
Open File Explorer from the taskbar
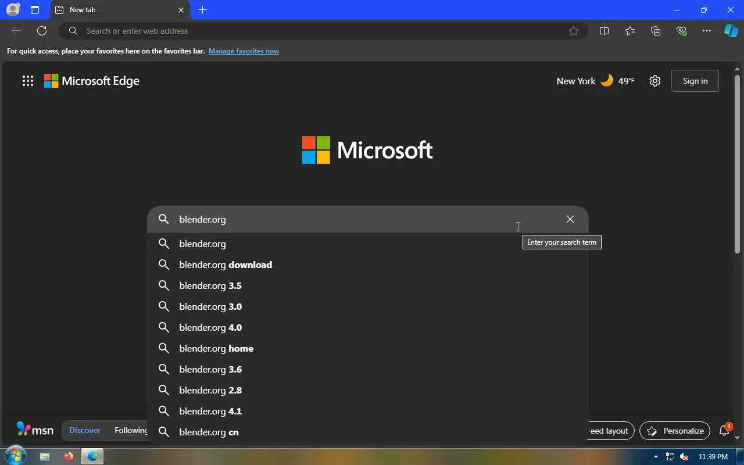[45, 456]
